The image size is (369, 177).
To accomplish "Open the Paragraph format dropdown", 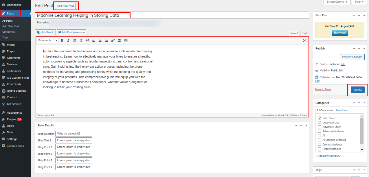I will pyautogui.click(x=48, y=40).
